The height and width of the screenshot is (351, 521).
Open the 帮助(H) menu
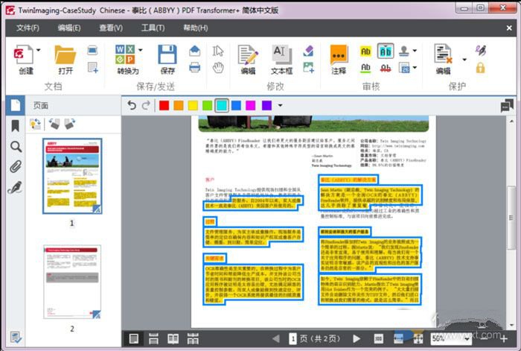(x=195, y=28)
